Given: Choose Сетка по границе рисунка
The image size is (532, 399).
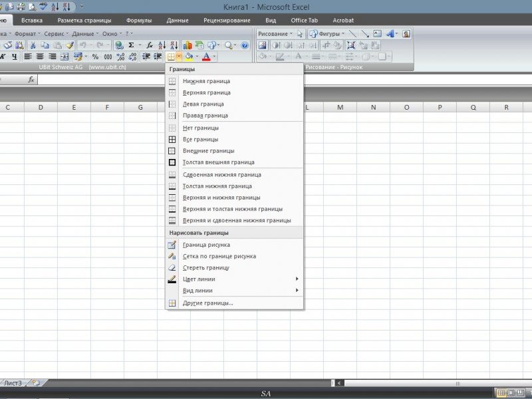Looking at the screenshot, I should tap(234, 256).
